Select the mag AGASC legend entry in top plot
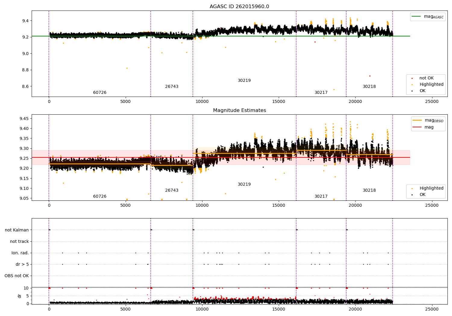Viewport: 452px width, 316px height. (428, 17)
